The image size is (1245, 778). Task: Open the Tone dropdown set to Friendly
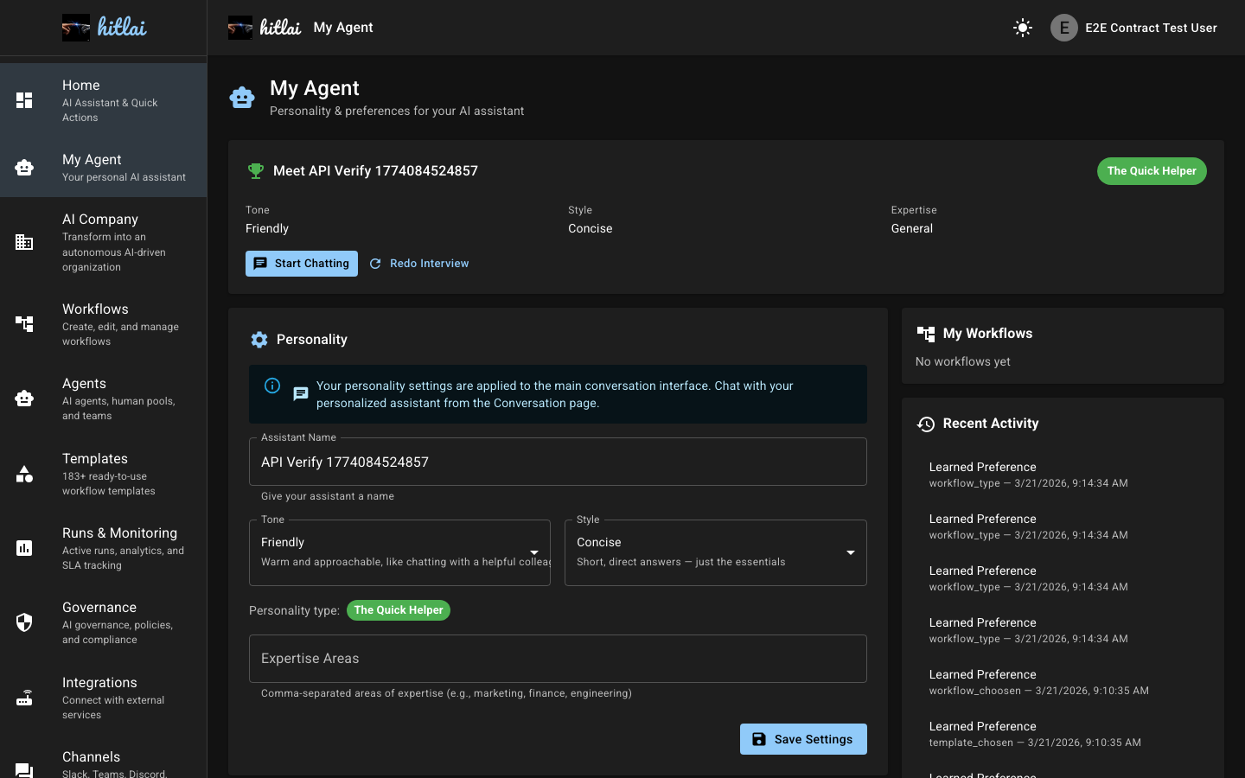click(x=399, y=552)
